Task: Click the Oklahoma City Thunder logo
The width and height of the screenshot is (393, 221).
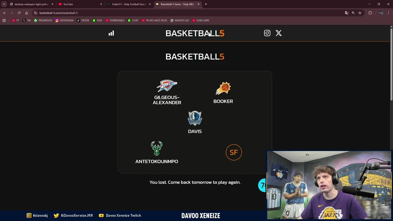Action: tap(167, 86)
